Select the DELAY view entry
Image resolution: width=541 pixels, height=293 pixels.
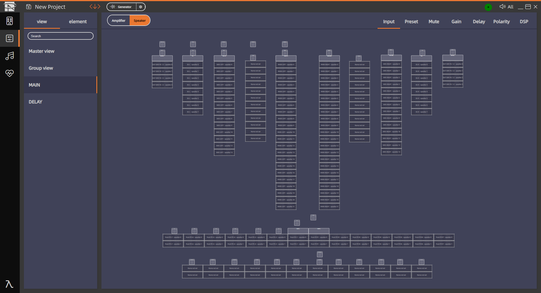click(36, 102)
